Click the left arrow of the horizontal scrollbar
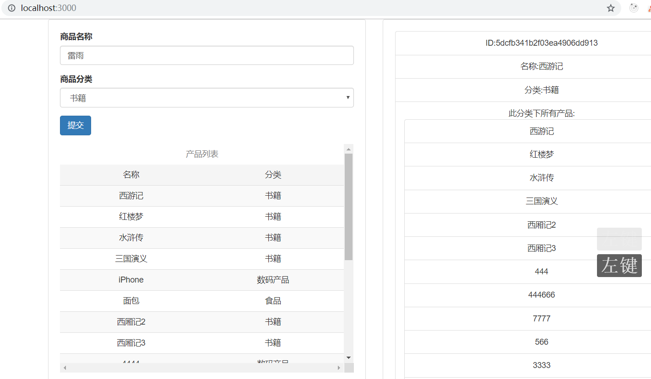The height and width of the screenshot is (379, 651). click(x=64, y=367)
